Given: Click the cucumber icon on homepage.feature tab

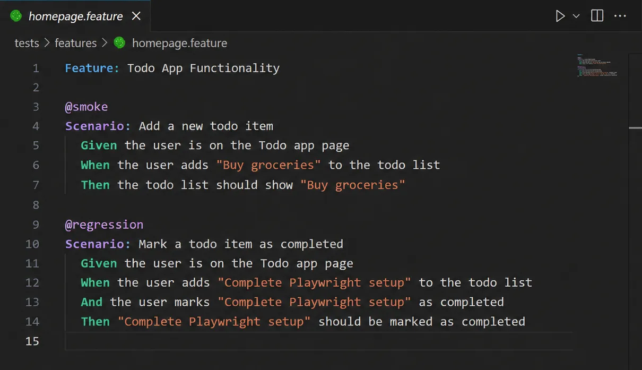Looking at the screenshot, I should pyautogui.click(x=16, y=16).
